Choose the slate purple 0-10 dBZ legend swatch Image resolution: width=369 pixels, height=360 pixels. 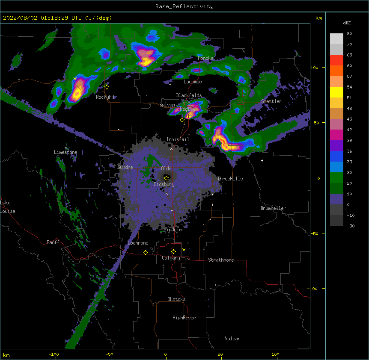[x=336, y=199]
